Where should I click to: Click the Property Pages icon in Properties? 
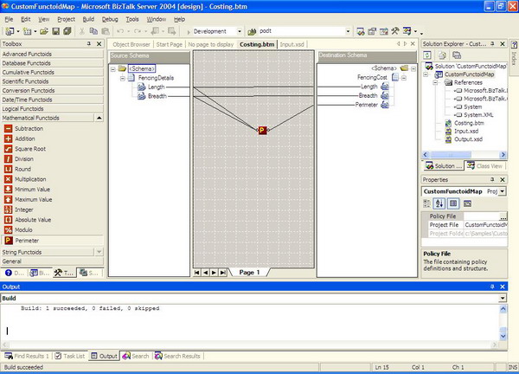coord(467,203)
